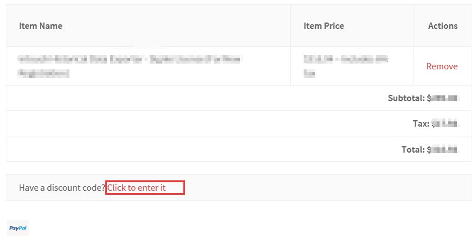
Task: Click the PayPal payment icon
Action: pyautogui.click(x=18, y=228)
